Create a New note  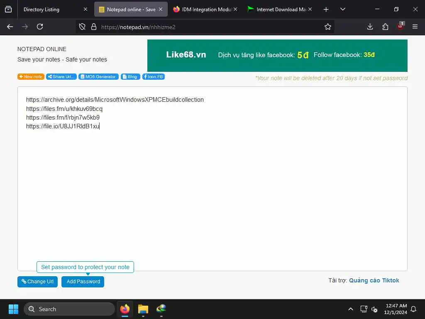tap(31, 77)
